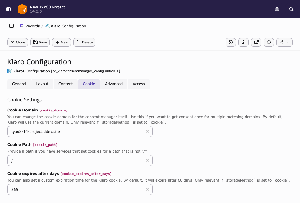Image resolution: width=300 pixels, height=203 pixels.
Task: Switch to the Content tab
Action: pyautogui.click(x=66, y=84)
